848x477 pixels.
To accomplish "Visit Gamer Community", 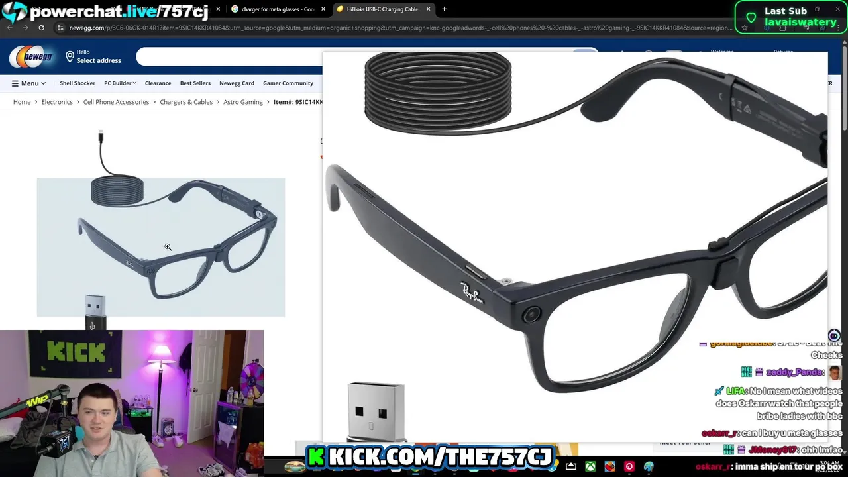I will 288,83.
